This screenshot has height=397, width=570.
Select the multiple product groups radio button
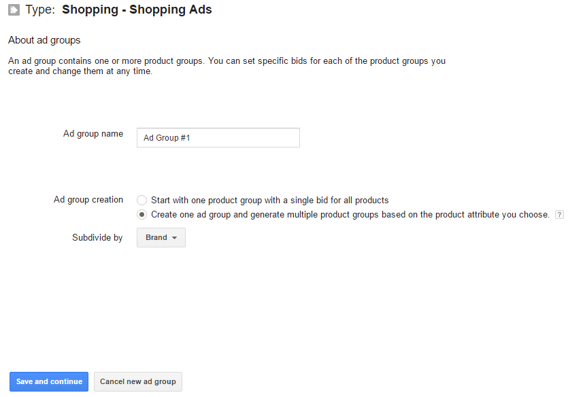pos(141,215)
